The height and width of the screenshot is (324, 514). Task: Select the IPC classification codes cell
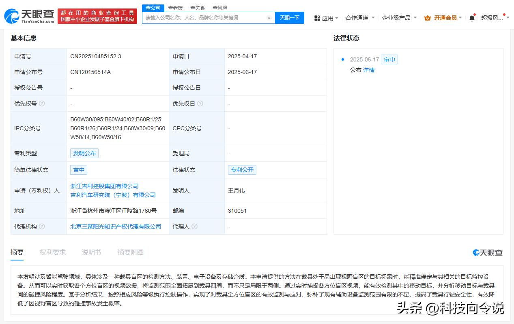click(x=118, y=128)
